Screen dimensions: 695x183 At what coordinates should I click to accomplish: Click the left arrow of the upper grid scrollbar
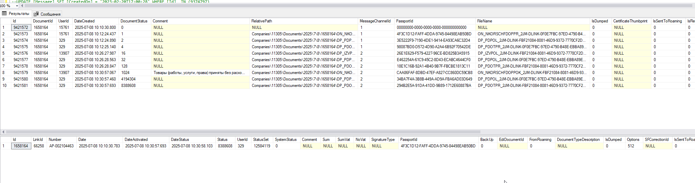[3, 132]
